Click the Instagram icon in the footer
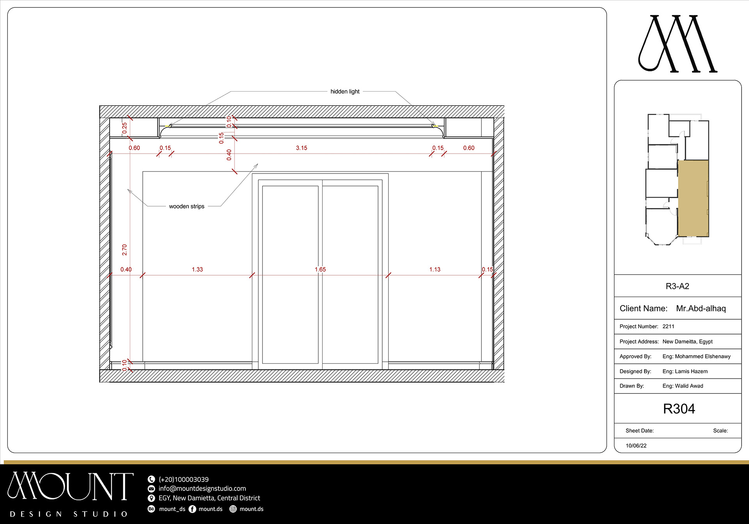Viewport: 749px width, 524px height. coord(233,509)
